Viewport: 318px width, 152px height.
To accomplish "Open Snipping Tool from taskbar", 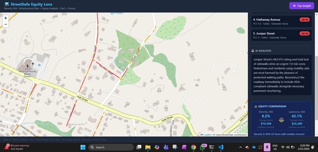I will [x=175, y=147].
